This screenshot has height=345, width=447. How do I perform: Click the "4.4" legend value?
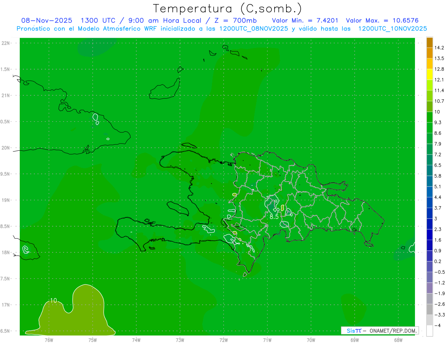pyautogui.click(x=438, y=197)
